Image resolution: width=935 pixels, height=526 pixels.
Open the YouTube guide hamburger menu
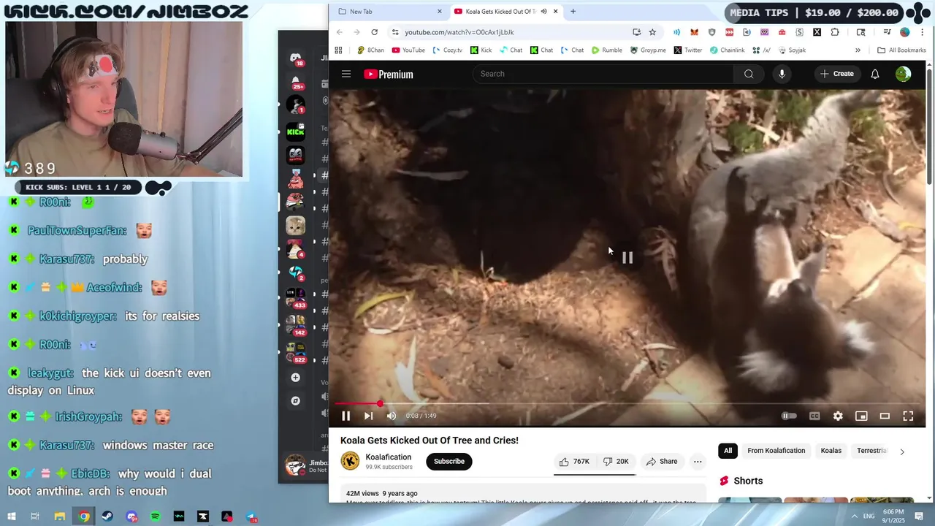point(346,74)
